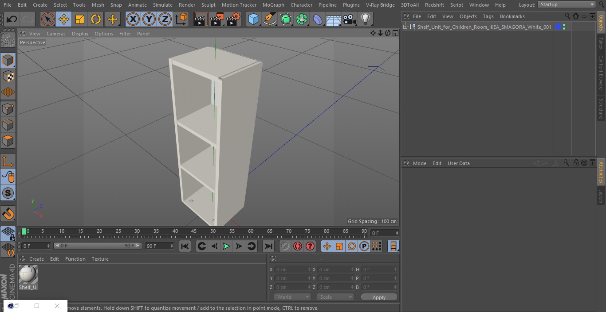Screen dimensions: 606x312
Task: Activate the Move tool
Action: pyautogui.click(x=64, y=19)
